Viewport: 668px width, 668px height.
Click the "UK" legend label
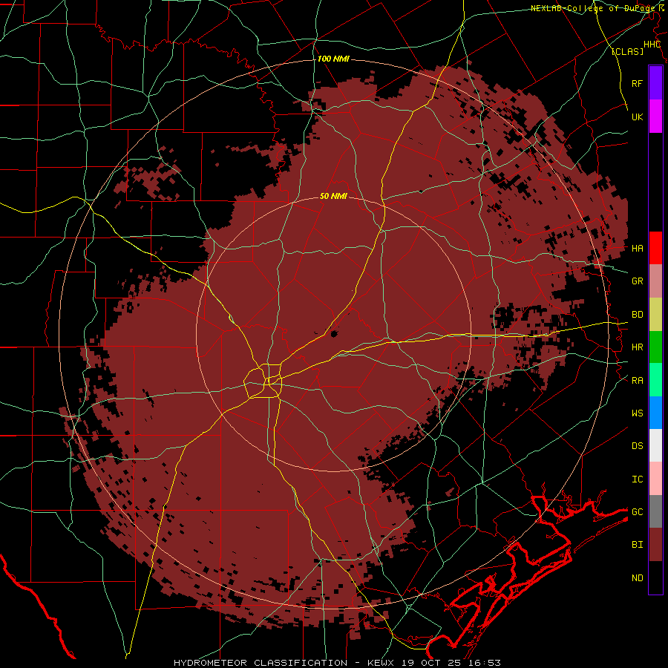(637, 117)
